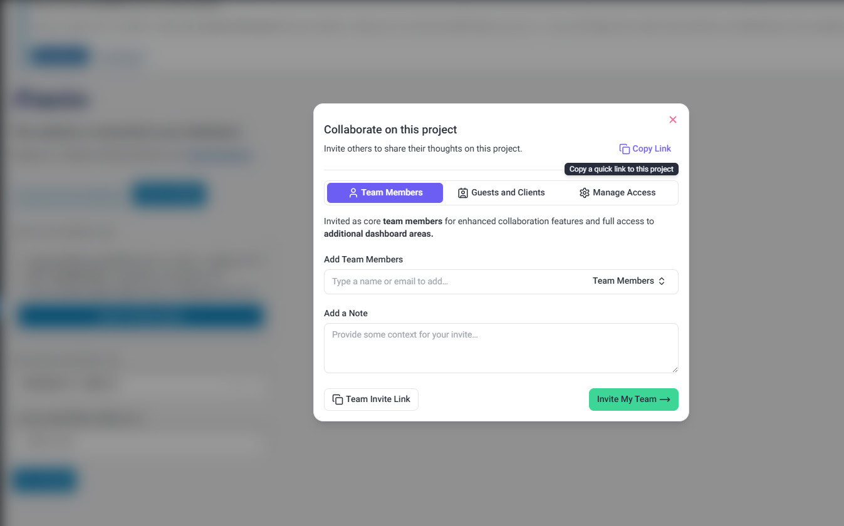The image size is (844, 526).
Task: Expand the Team Members role dropdown
Action: click(x=628, y=281)
